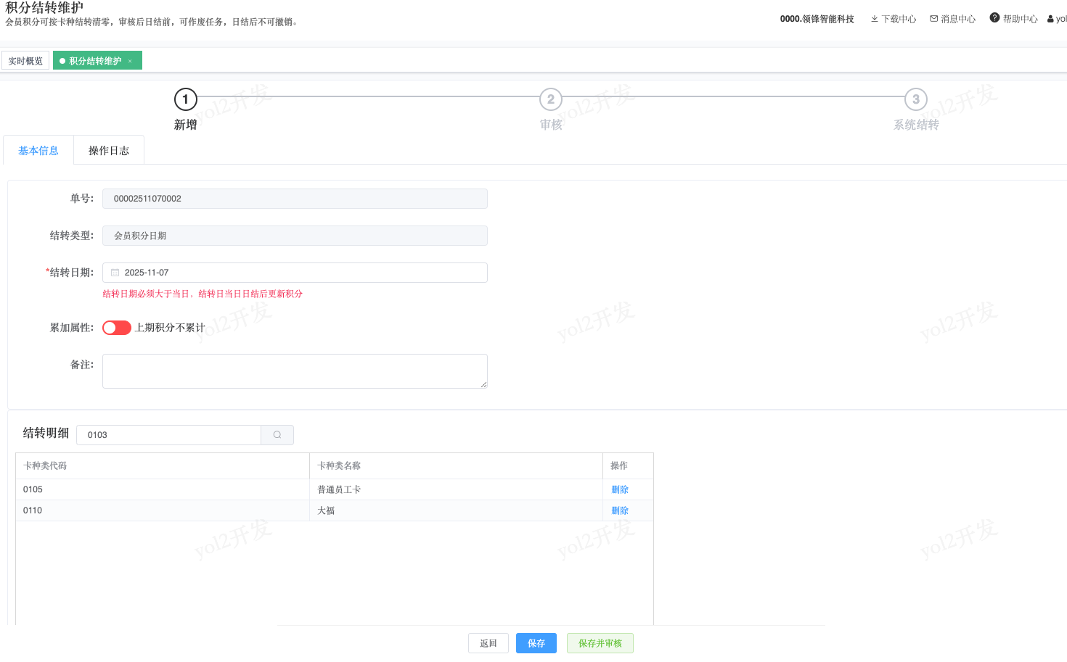
Task: Click the 0110 code cell
Action: click(163, 510)
